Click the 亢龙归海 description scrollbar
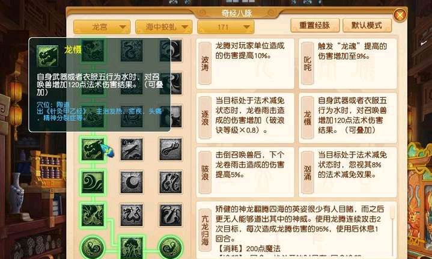This screenshot has width=432, height=259. click(393, 231)
